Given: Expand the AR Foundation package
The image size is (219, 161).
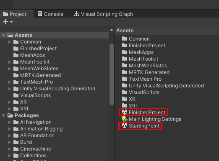Looking at the screenshot, I should click(10, 135).
